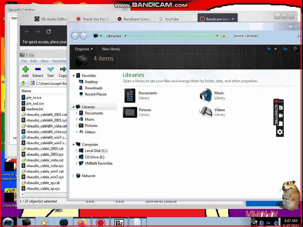Collapse the Computer tree section
Screen dimensions: 303x227
pyautogui.click(x=73, y=144)
